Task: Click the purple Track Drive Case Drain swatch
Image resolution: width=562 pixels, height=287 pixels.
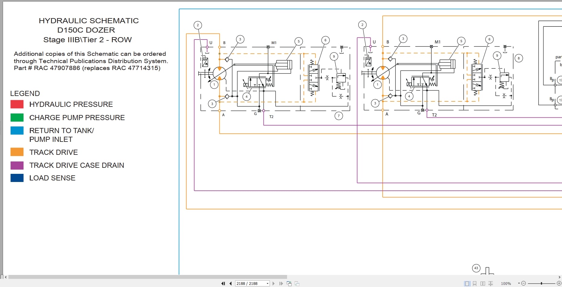Action: click(17, 165)
